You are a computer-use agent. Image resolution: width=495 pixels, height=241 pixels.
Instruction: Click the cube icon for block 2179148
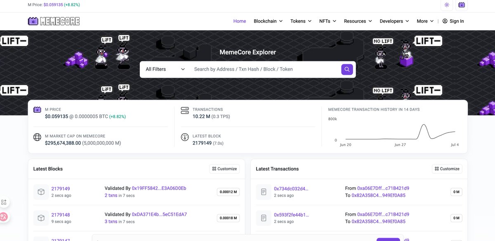point(41,218)
